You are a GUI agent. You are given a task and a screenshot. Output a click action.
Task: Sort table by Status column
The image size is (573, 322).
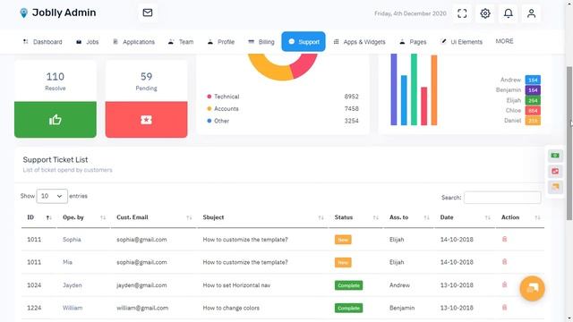pos(356,217)
